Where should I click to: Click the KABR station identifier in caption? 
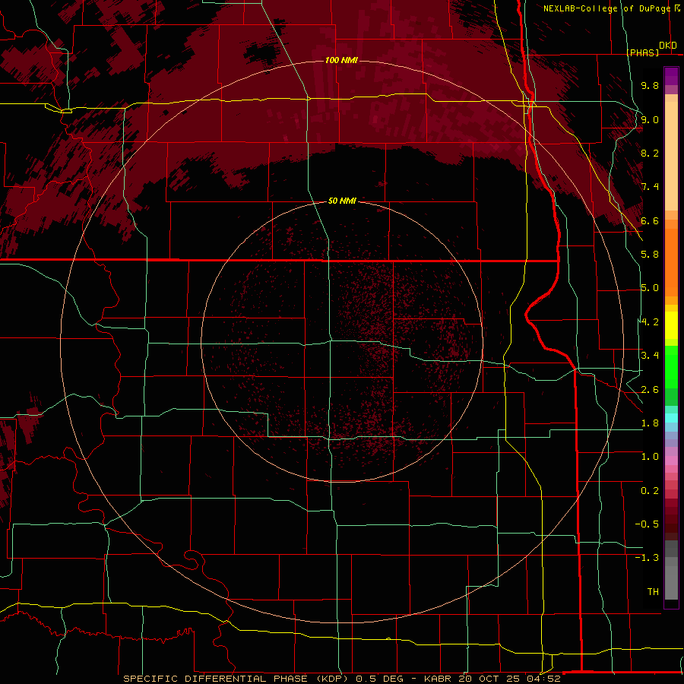(x=438, y=679)
